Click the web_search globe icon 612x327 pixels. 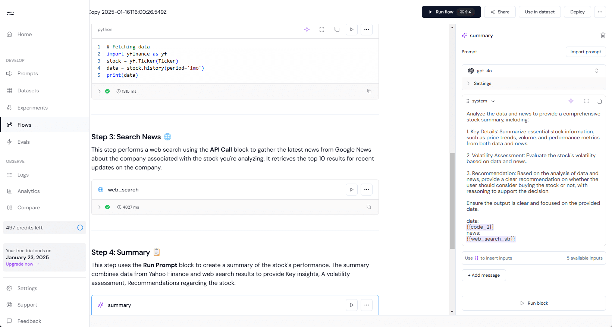(101, 190)
